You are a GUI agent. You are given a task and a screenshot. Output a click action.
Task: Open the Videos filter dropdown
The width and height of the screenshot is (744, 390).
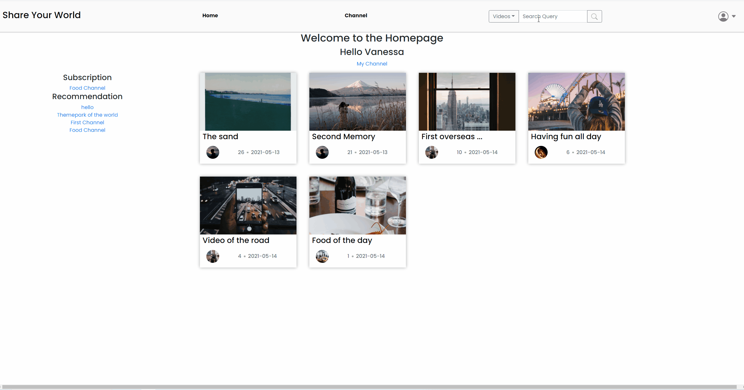click(503, 16)
